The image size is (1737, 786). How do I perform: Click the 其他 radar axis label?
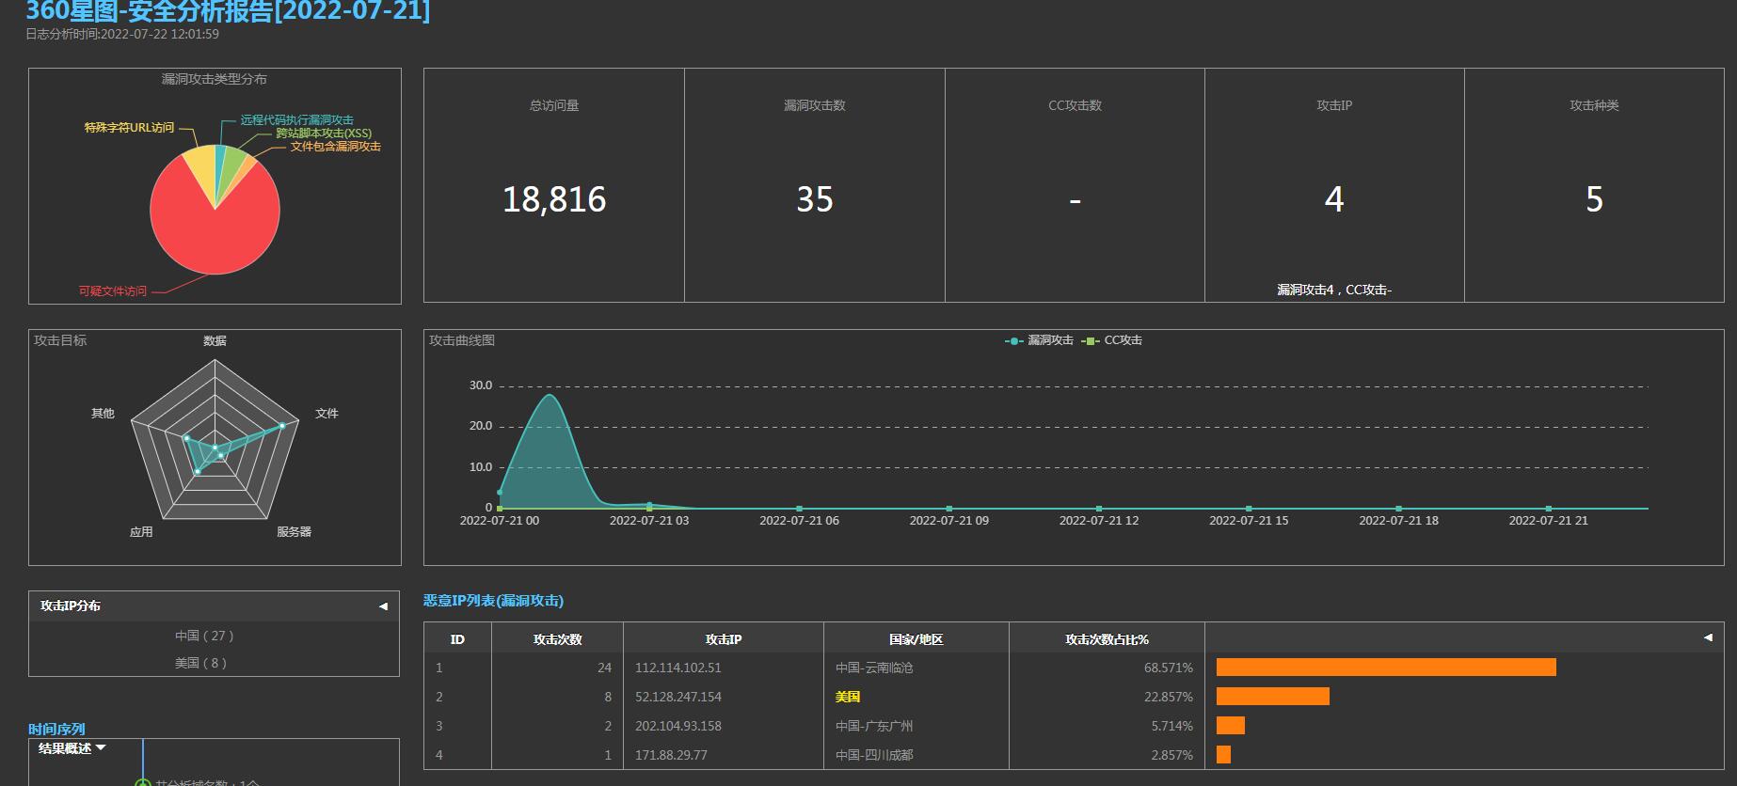(103, 414)
